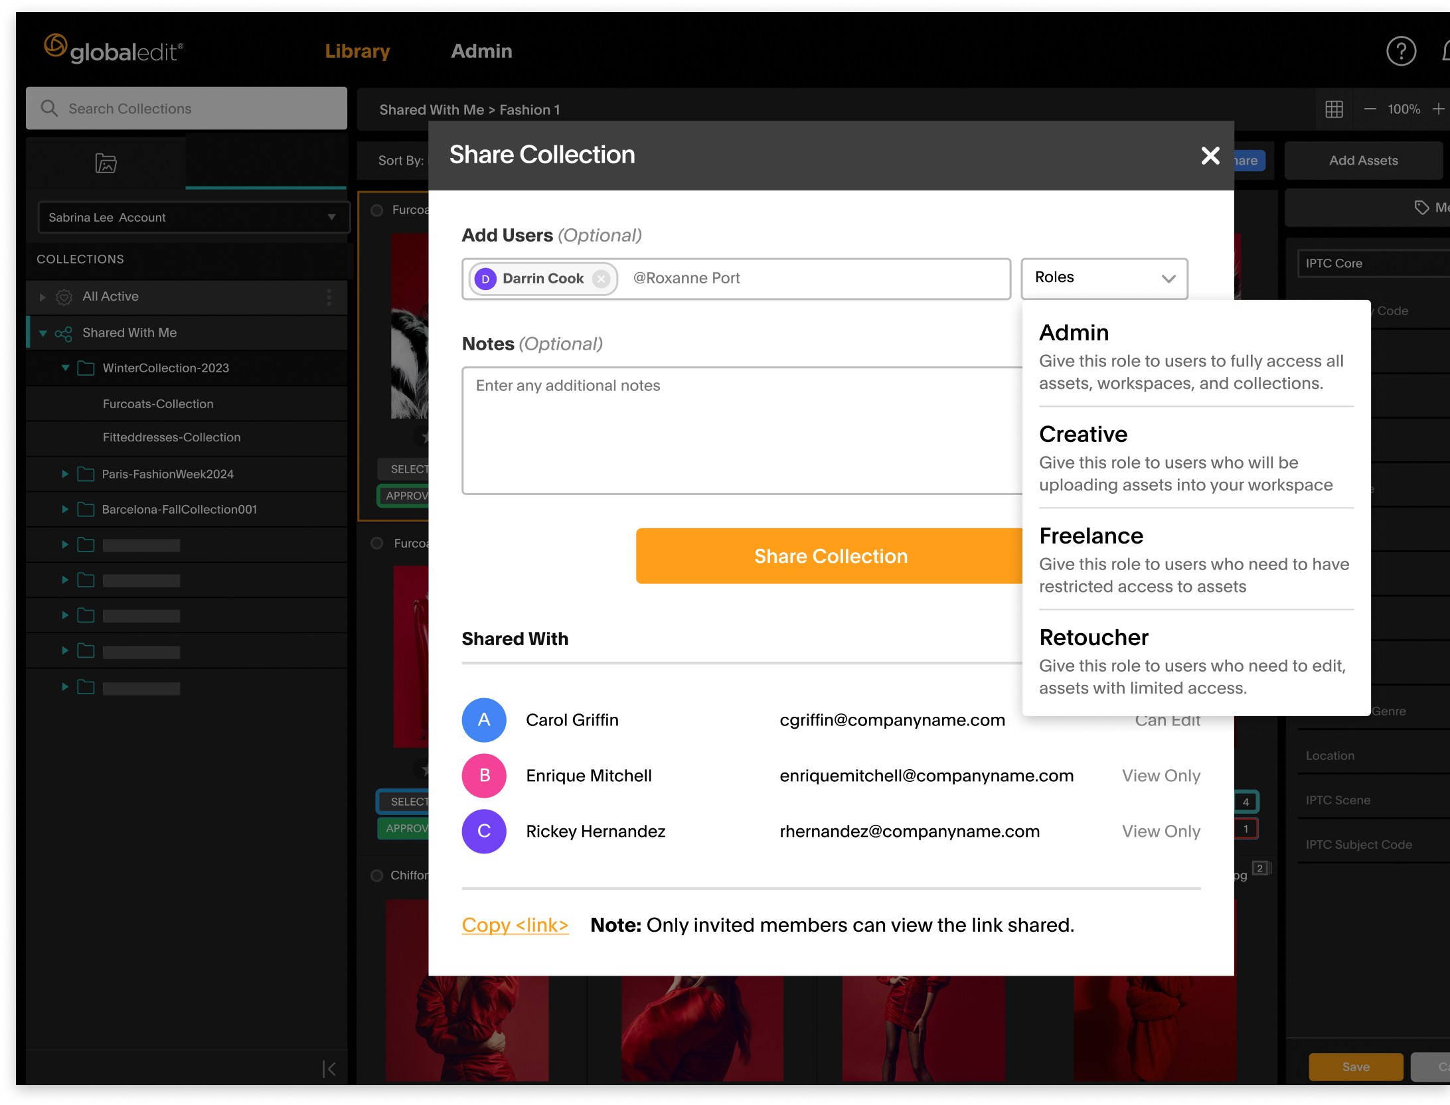Image resolution: width=1450 pixels, height=1105 pixels.
Task: Click the zoom in plus icon
Action: pyautogui.click(x=1438, y=109)
